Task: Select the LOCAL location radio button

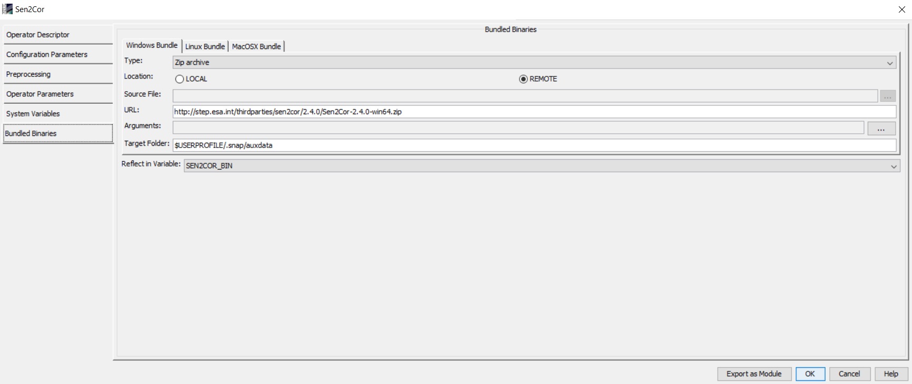Action: [191, 79]
